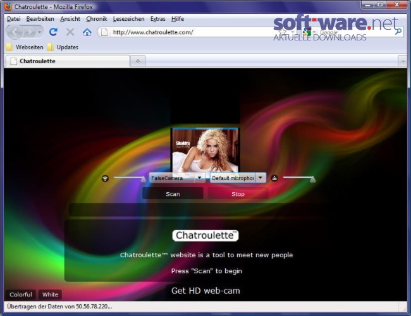The image size is (411, 316).
Task: Minimize the Firefox window
Action: pyautogui.click(x=368, y=4)
